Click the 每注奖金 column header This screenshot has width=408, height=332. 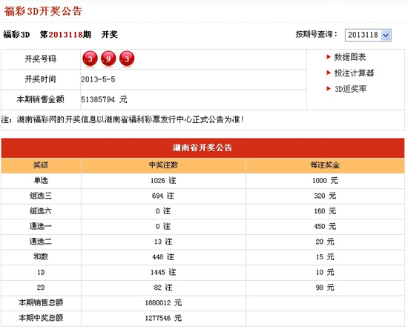(325, 165)
